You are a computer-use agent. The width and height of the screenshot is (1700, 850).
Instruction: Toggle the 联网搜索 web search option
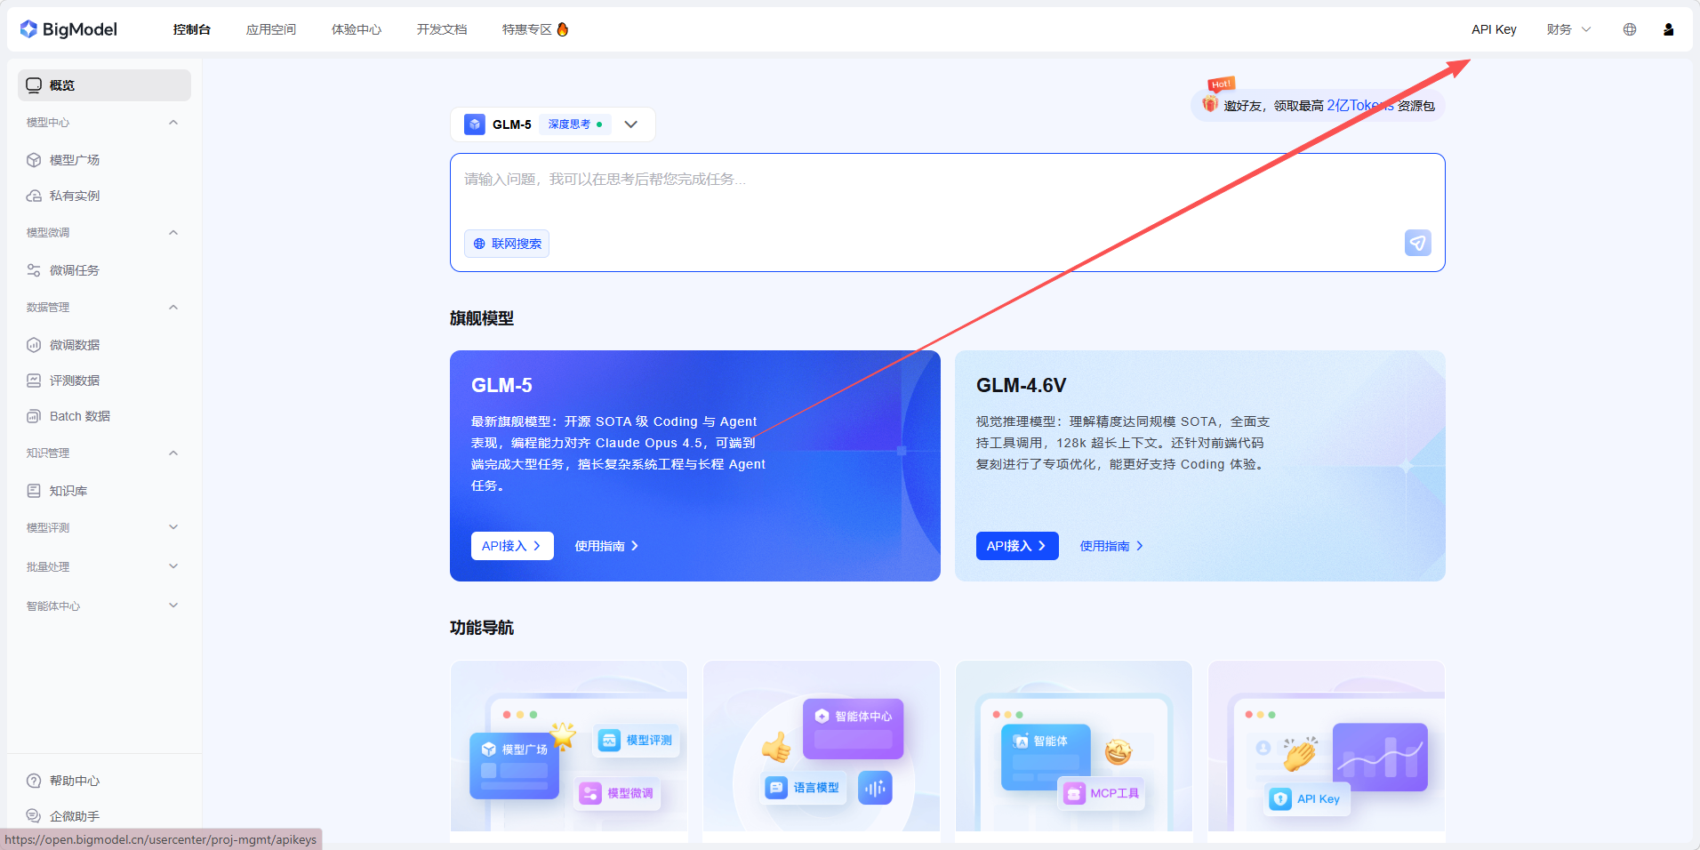point(507,244)
